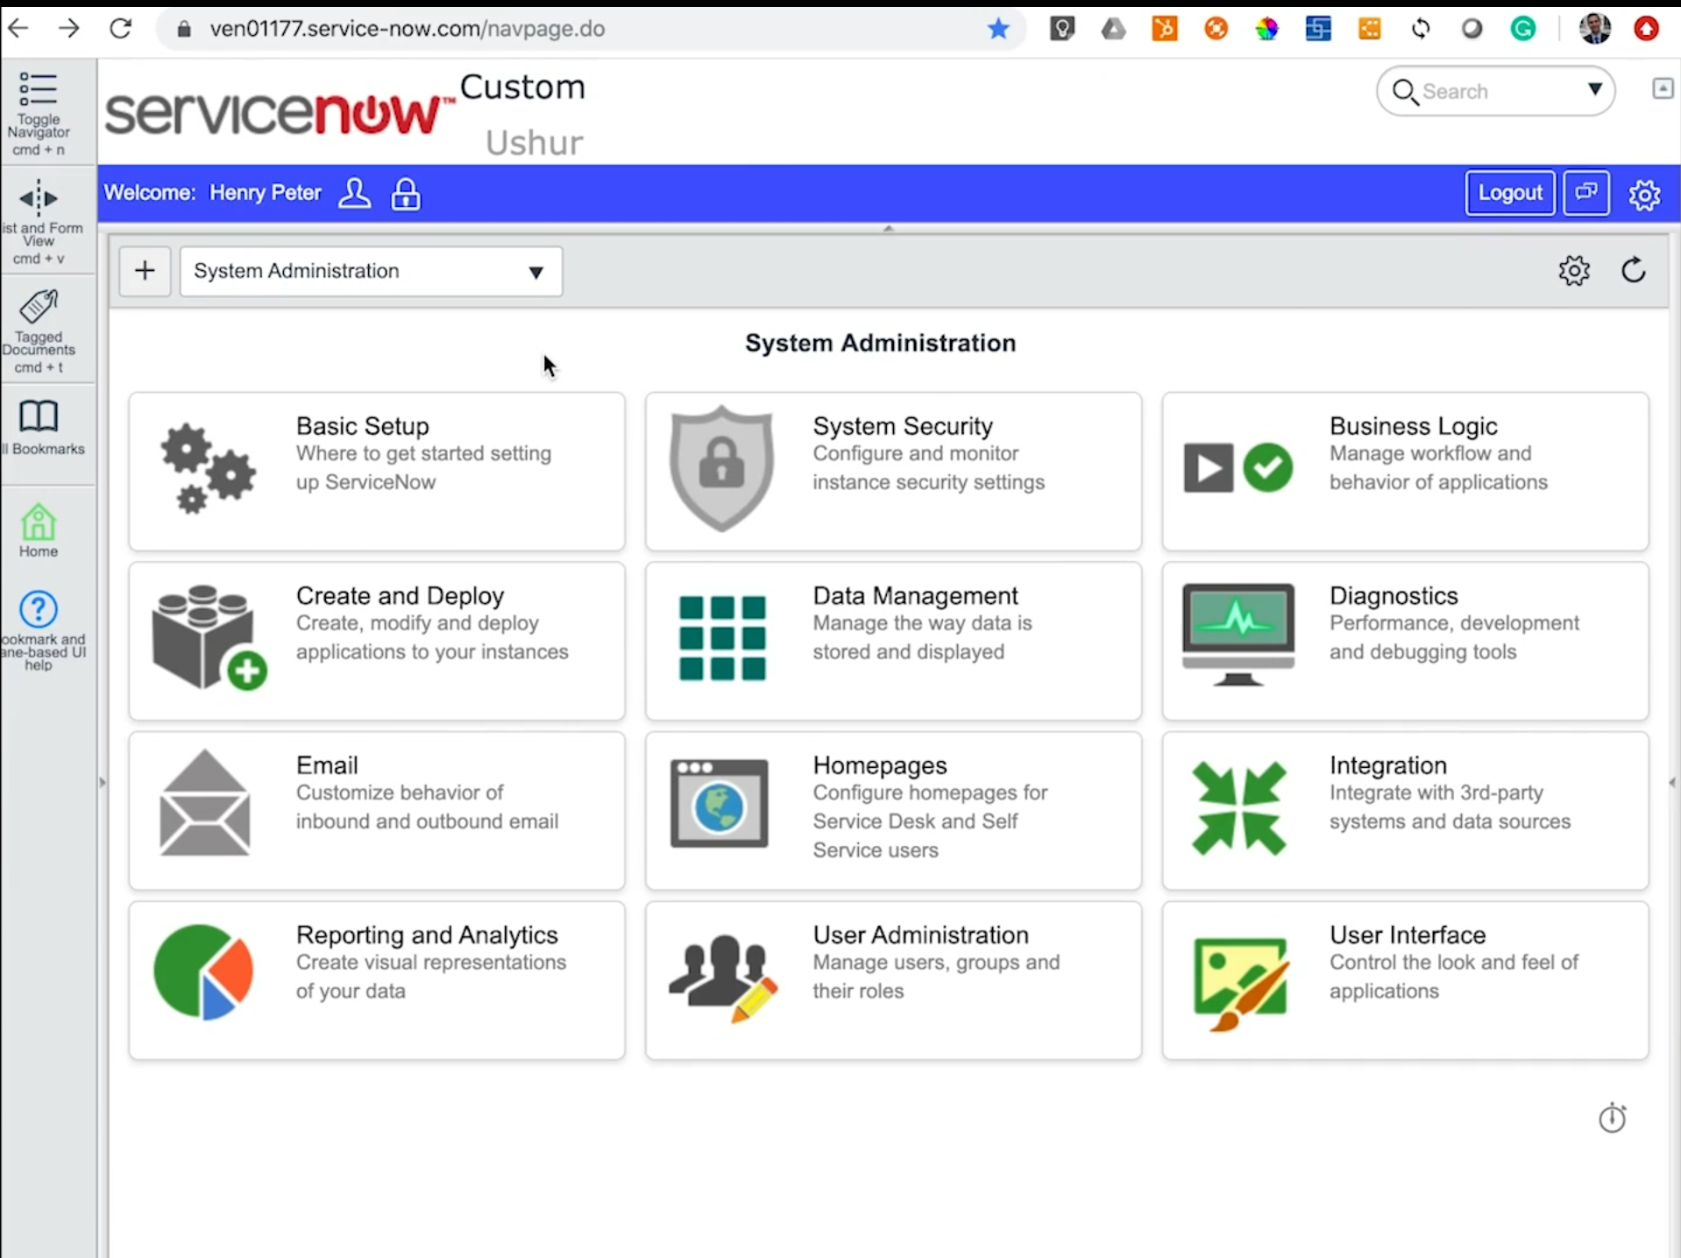Click the Data Management grid icon
Screen dimensions: 1681x1258
(722, 638)
